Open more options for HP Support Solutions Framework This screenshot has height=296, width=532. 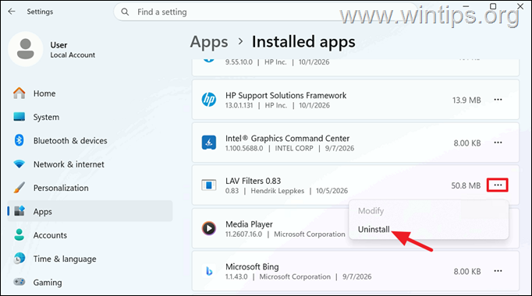[498, 100]
